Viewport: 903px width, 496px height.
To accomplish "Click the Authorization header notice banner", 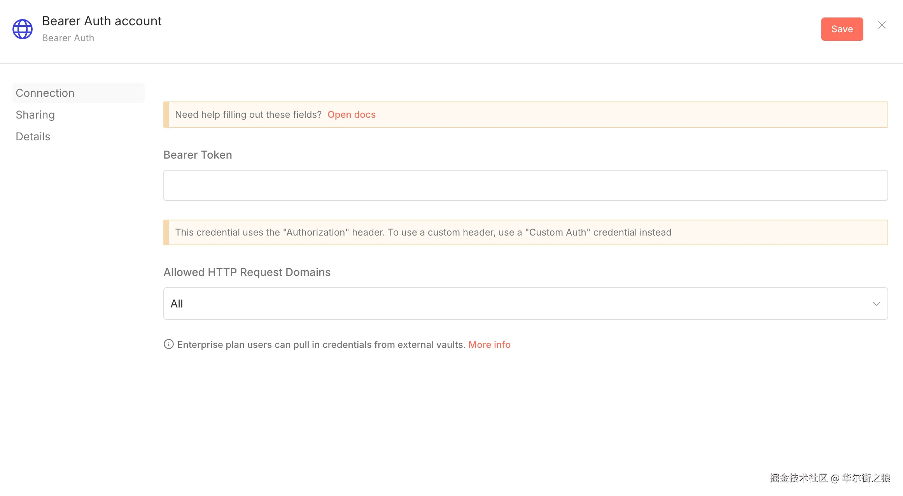I will 423,232.
